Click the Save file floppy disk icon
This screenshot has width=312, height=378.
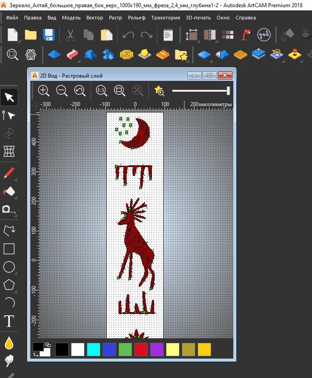coord(48,35)
